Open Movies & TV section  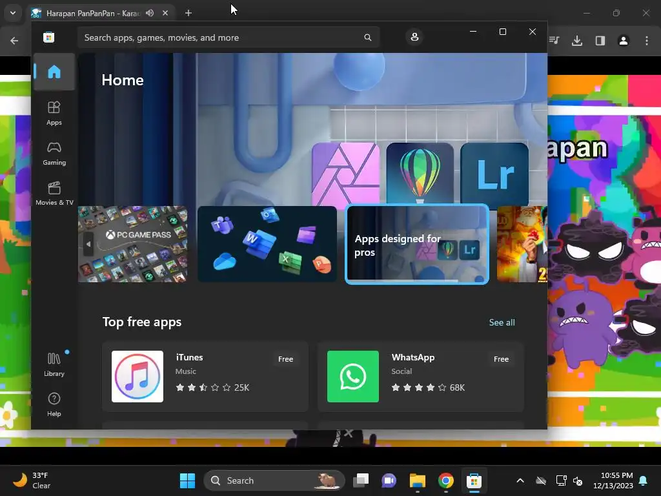click(x=54, y=193)
